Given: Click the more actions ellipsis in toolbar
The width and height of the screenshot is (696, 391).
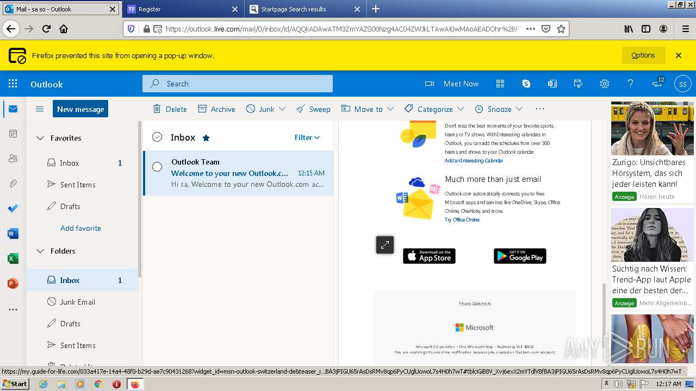Looking at the screenshot, I should point(539,109).
